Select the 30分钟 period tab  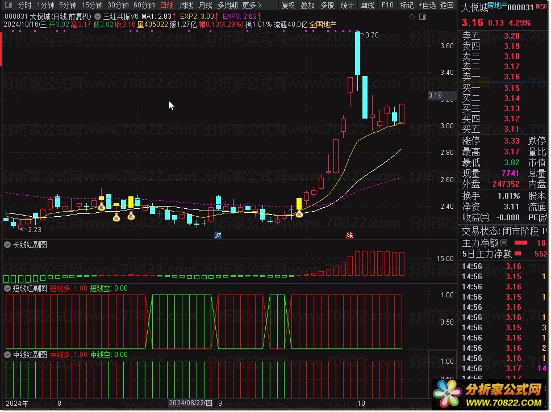[118, 5]
